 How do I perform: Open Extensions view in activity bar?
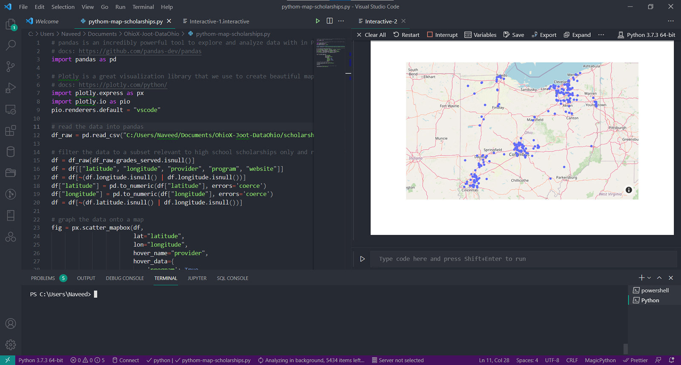(11, 131)
